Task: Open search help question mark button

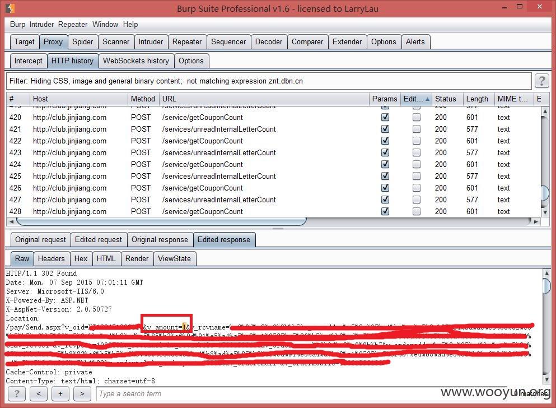Action: (x=17, y=393)
